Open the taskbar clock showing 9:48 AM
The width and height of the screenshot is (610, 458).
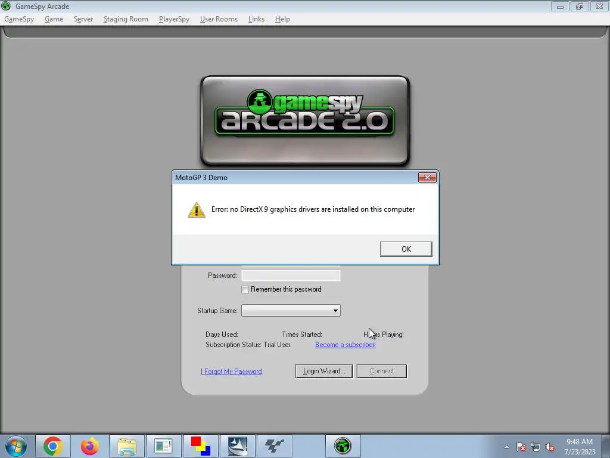coord(580,446)
